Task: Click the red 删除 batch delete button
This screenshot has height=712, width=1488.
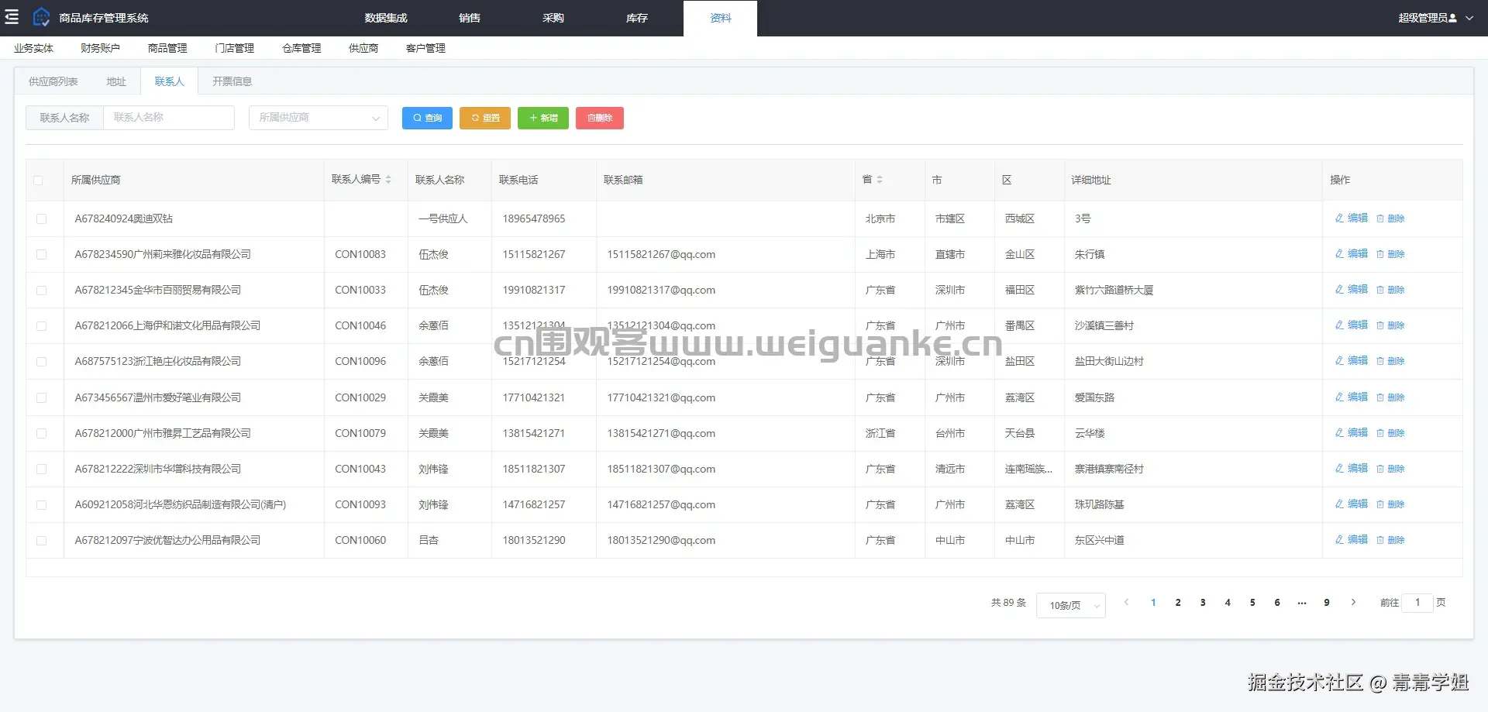Action: click(x=600, y=118)
